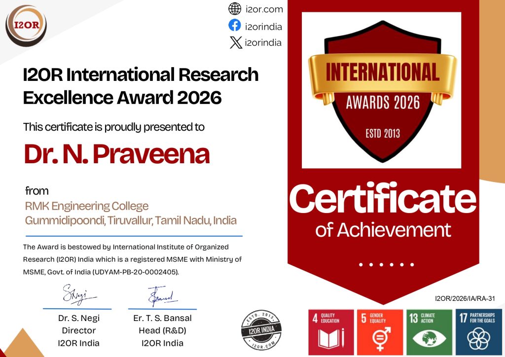Click the UDYAM-PB-20-0002405 registration text

click(x=135, y=272)
